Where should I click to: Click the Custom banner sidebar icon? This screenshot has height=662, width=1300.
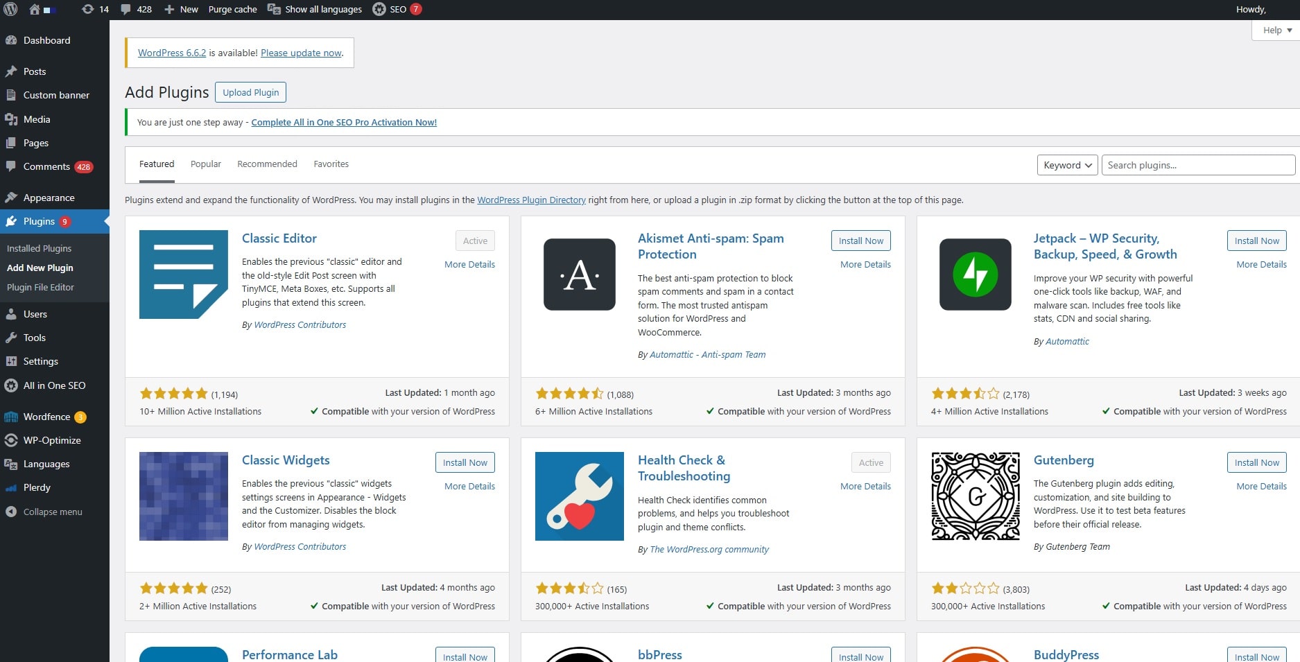[x=11, y=95]
